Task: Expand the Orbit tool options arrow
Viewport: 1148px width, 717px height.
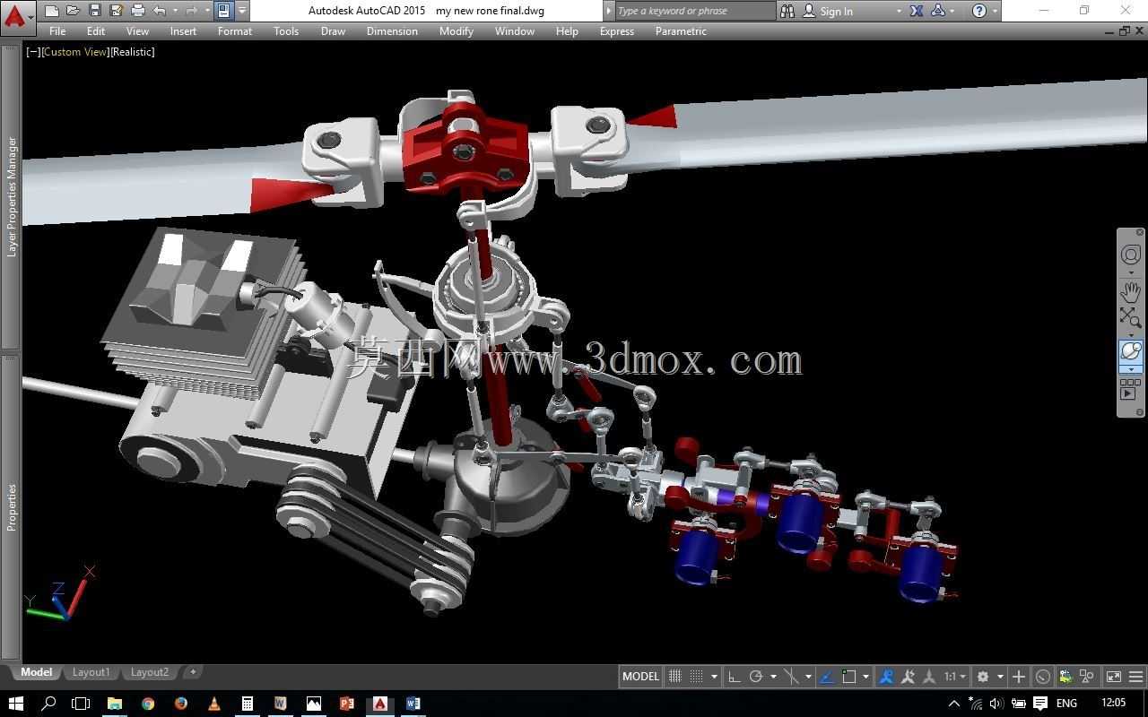Action: [x=1131, y=369]
